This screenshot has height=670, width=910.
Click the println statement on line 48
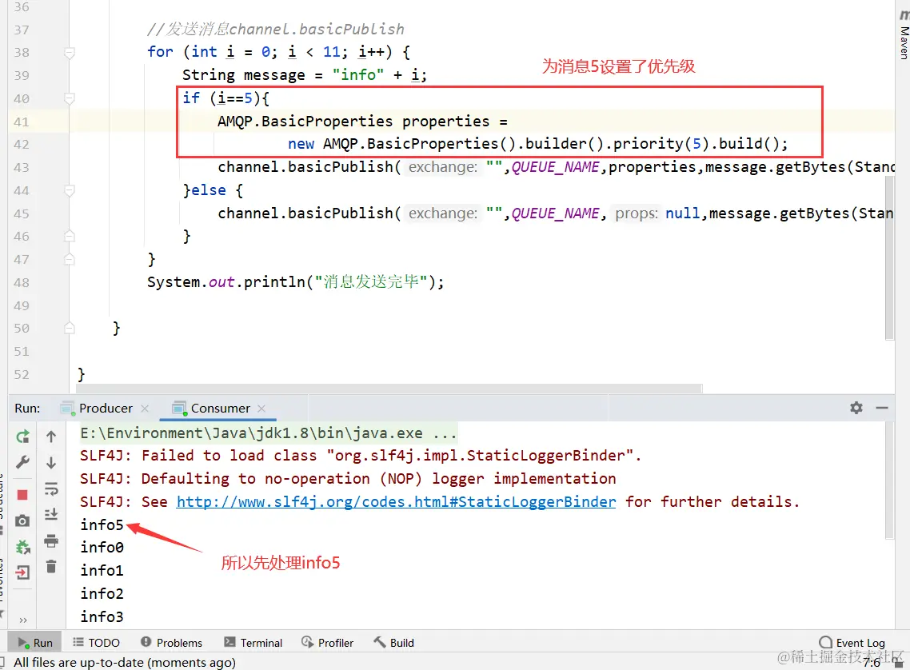pyautogui.click(x=295, y=282)
